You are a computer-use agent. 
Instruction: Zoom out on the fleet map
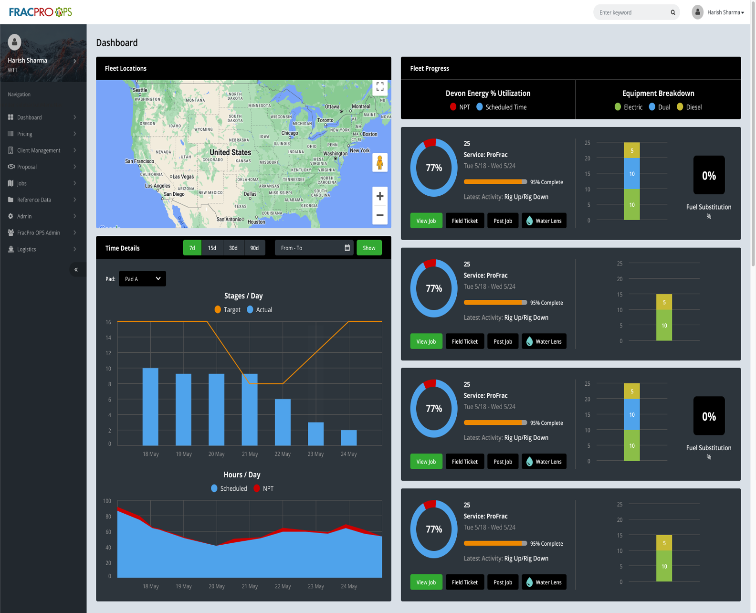tap(380, 215)
